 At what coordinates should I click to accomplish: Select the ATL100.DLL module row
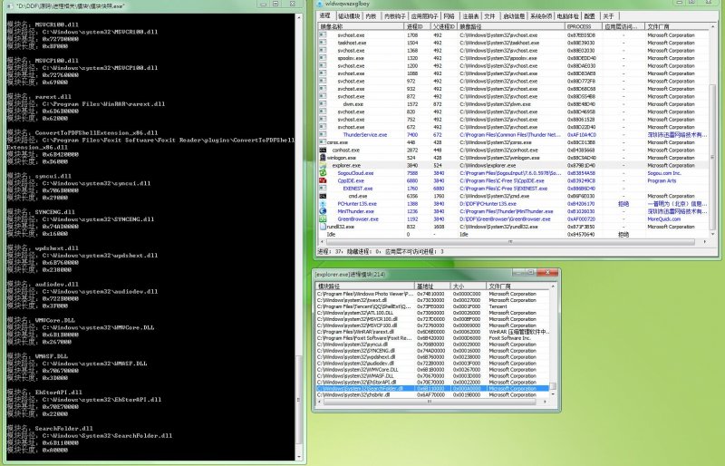pos(432,313)
